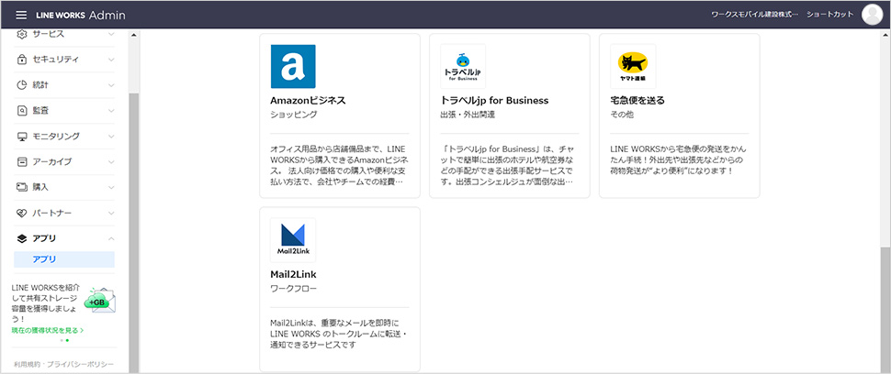Expand the サービス menu chevron
The height and width of the screenshot is (374, 891).
click(111, 34)
